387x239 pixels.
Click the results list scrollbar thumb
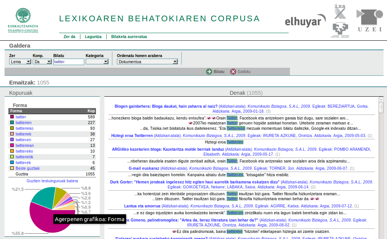pyautogui.click(x=381, y=108)
